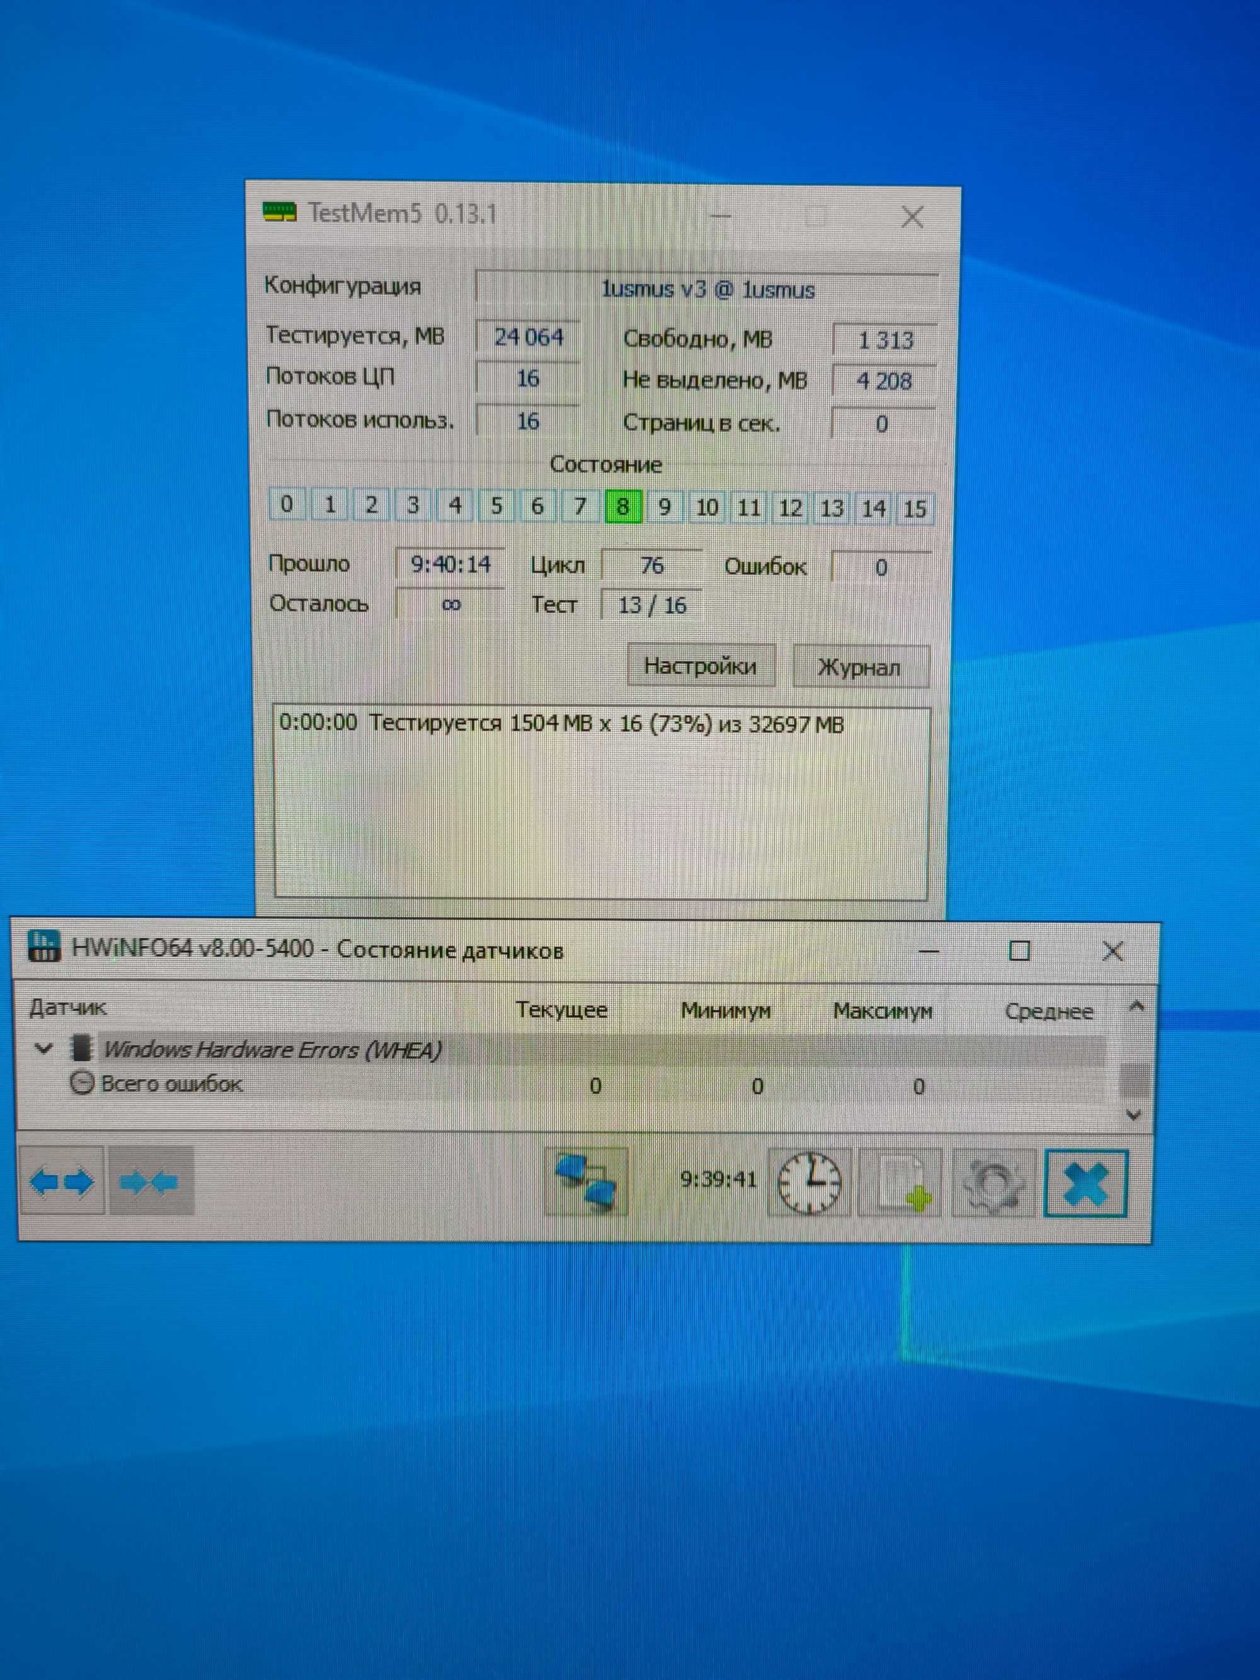Click the Максимум column header
Viewport: 1260px width, 1680px height.
(883, 1011)
